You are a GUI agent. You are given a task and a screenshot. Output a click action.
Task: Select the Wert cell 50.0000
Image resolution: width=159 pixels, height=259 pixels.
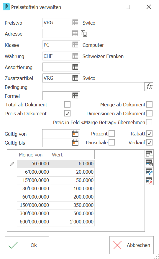click(72, 180)
